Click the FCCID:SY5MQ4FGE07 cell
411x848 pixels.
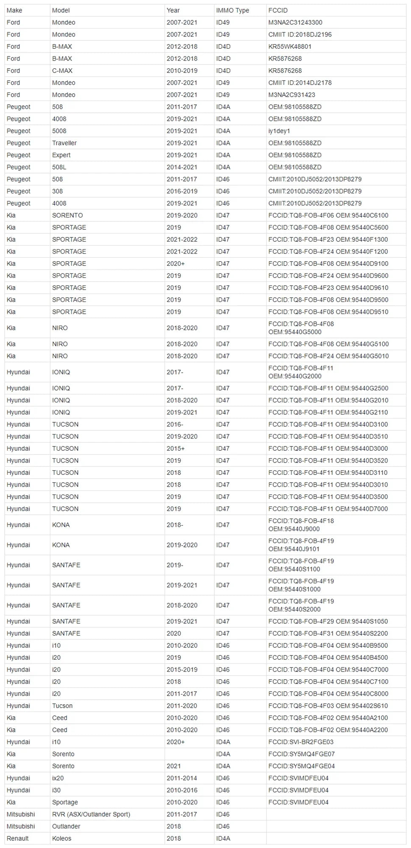click(x=302, y=754)
